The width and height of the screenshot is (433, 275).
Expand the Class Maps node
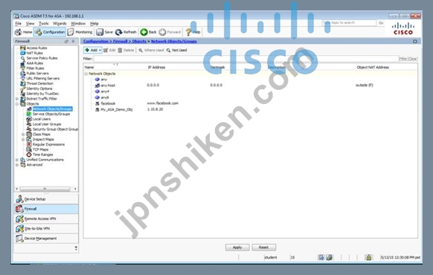23,135
